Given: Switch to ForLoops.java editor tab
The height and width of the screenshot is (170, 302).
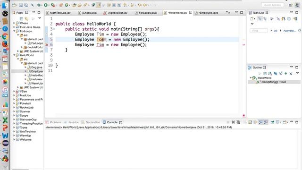Looking at the screenshot, I should click(148, 13).
